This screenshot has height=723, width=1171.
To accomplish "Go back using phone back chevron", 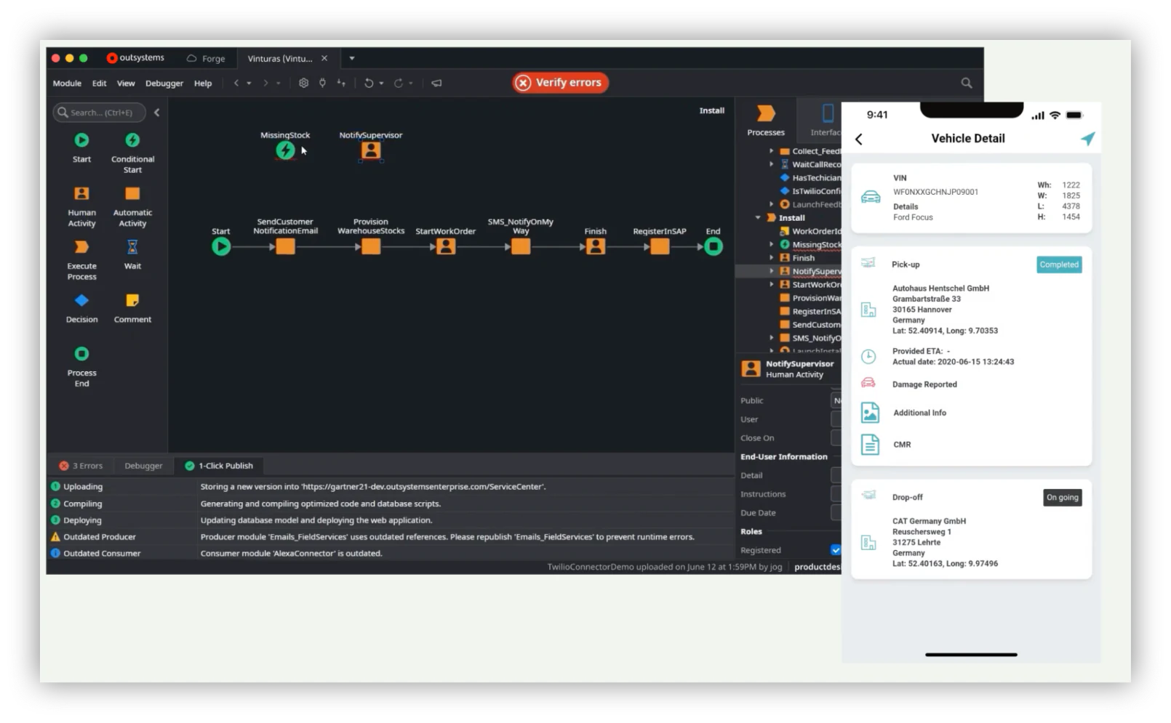I will click(x=859, y=139).
